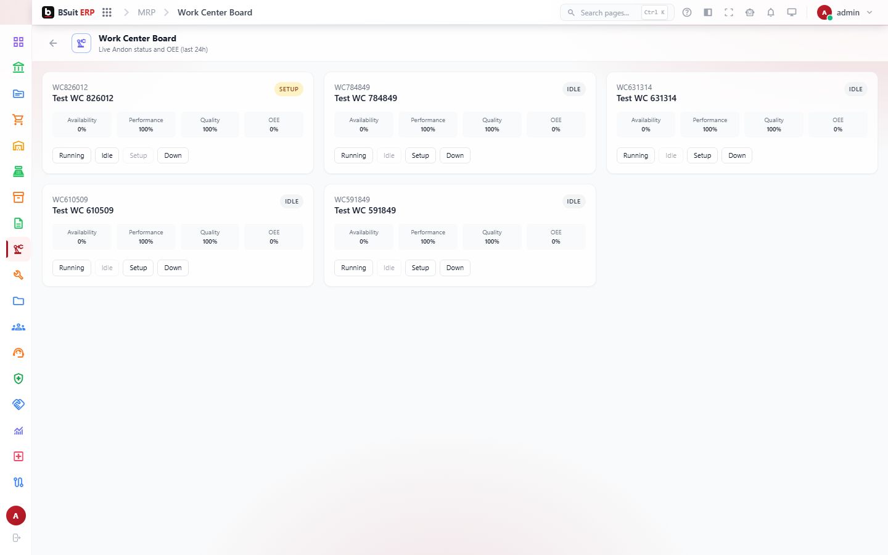Click the log out icon at sidebar bottom
The width and height of the screenshot is (888, 555).
point(17,538)
